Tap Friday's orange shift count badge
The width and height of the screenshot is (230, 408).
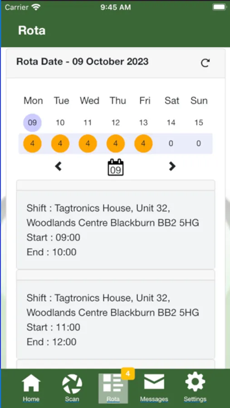point(143,143)
